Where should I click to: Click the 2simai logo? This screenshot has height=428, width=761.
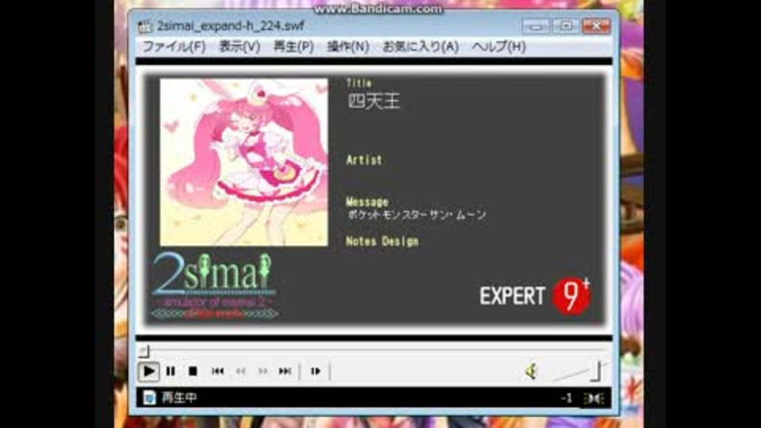coord(215,285)
